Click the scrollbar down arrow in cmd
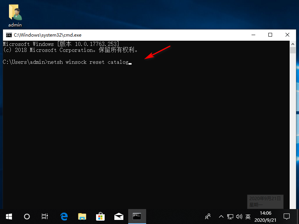 click(x=293, y=206)
